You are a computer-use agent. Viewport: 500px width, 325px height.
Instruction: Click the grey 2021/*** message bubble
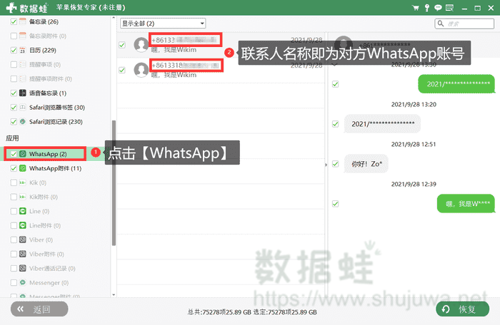(x=382, y=124)
